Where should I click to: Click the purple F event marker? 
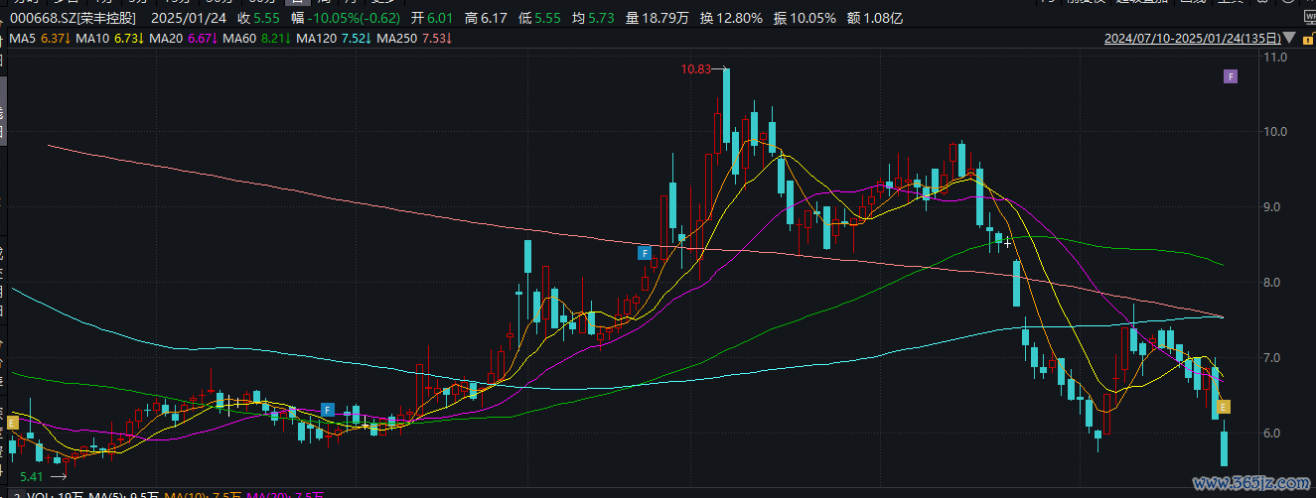point(1230,76)
